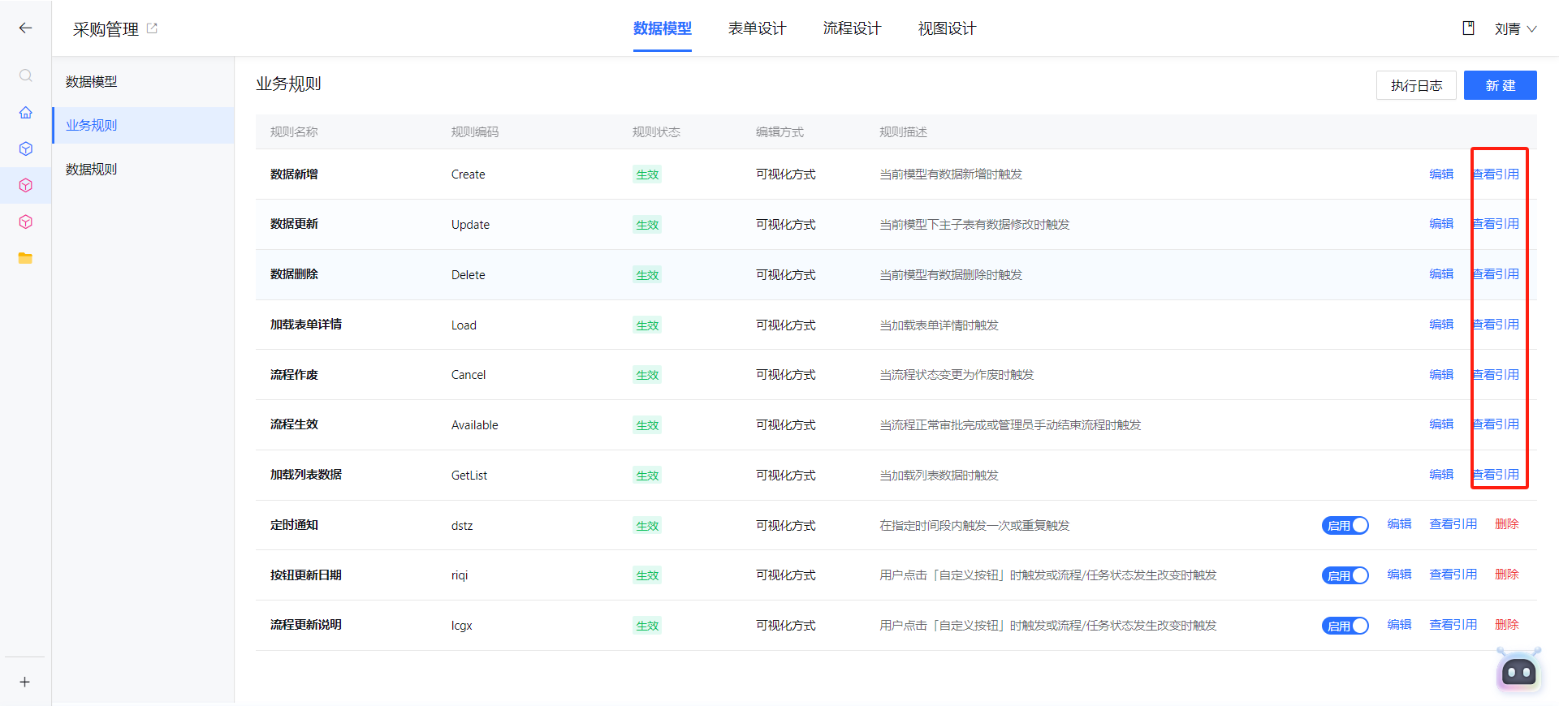Image resolution: width=1559 pixels, height=706 pixels.
Task: Click the 规则描述 column header
Action: tap(903, 131)
